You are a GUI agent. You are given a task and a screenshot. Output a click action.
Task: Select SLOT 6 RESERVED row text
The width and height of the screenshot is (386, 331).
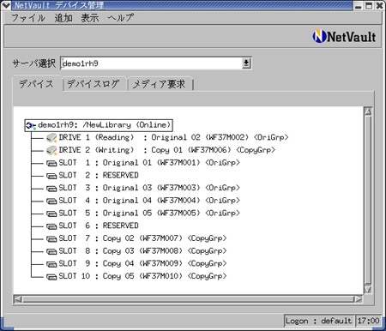[x=99, y=226]
